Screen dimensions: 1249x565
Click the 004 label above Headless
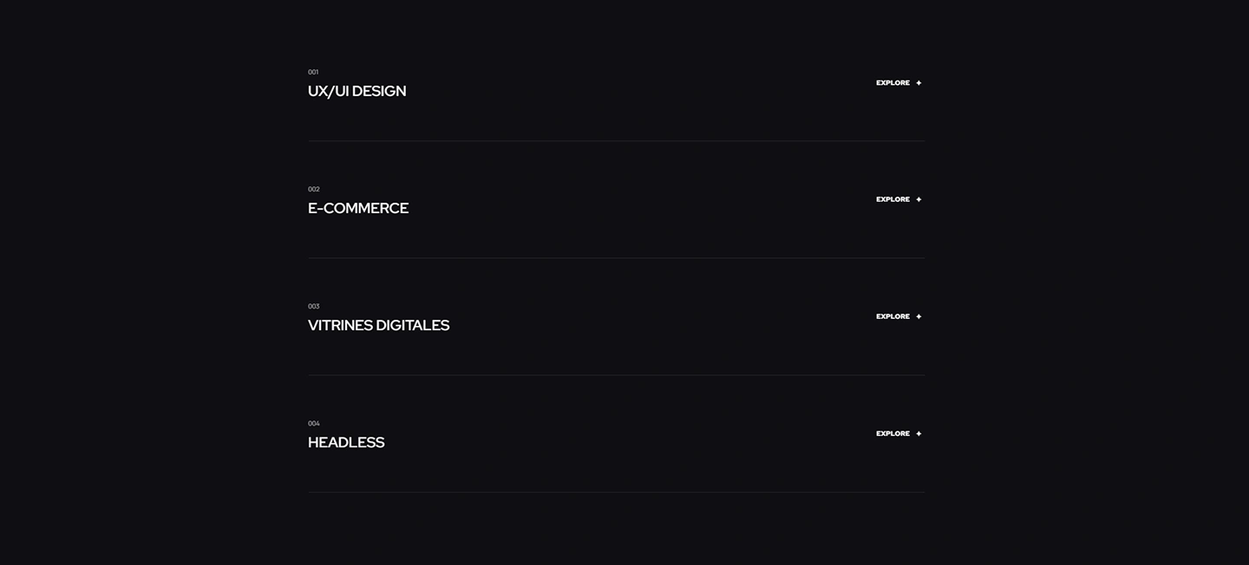click(314, 424)
